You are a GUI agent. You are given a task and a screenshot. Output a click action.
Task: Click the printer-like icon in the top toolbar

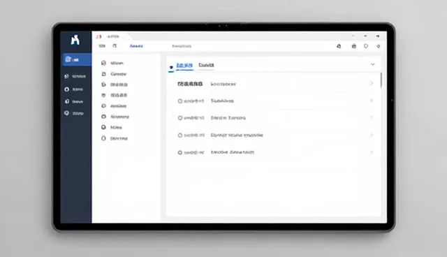(x=354, y=46)
